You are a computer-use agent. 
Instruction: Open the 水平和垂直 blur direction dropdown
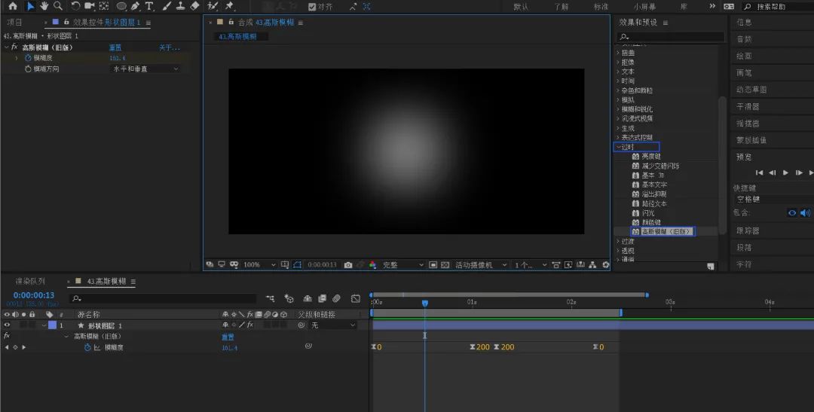pyautogui.click(x=145, y=69)
